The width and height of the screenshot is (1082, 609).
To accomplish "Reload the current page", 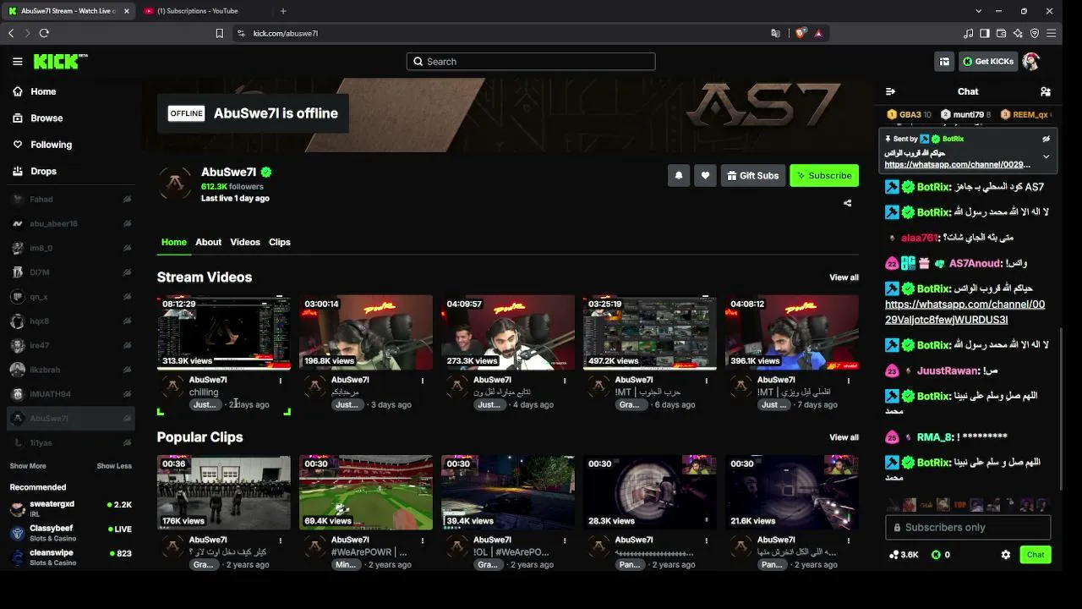I will pyautogui.click(x=44, y=33).
